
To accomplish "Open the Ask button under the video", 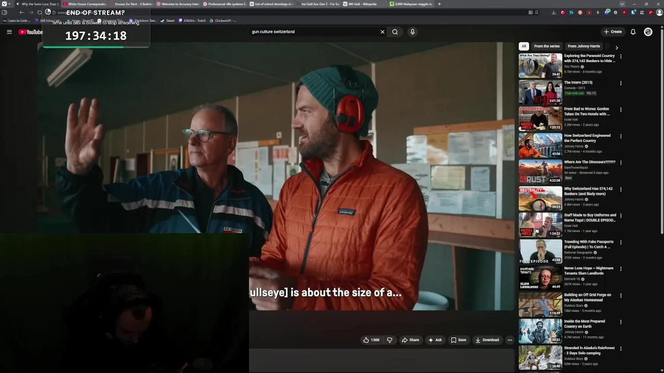I will click(435, 340).
